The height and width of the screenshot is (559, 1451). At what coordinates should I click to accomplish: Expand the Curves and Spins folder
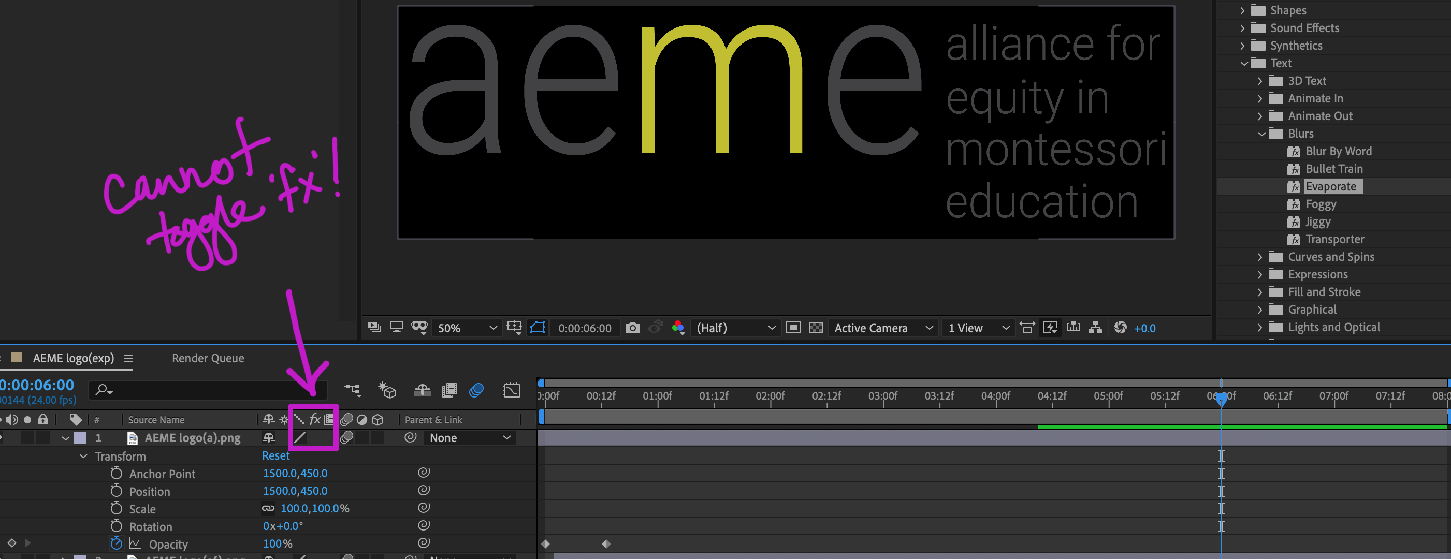click(x=1260, y=257)
